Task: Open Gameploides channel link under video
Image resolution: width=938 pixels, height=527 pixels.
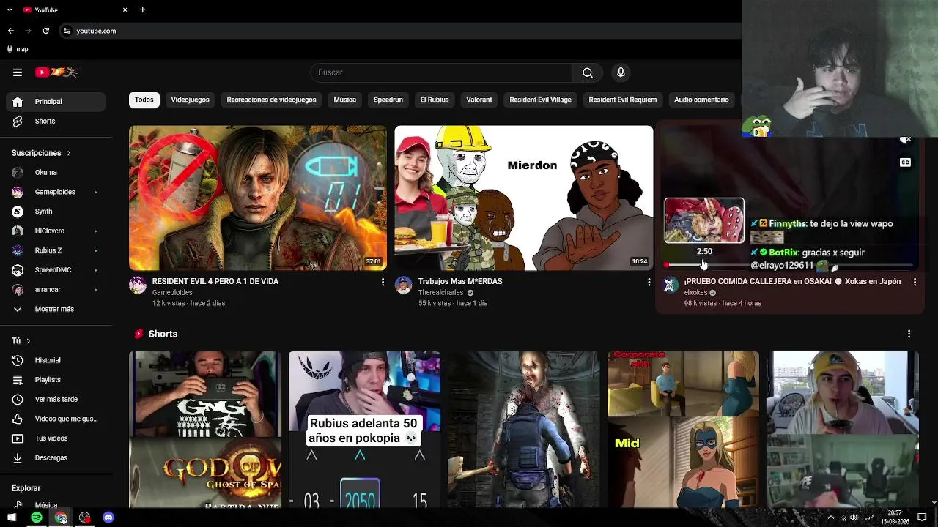Action: [x=172, y=293]
